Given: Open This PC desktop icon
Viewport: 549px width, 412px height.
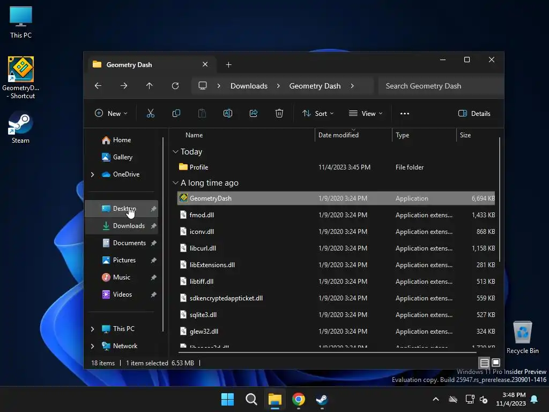Looking at the screenshot, I should pos(21,22).
